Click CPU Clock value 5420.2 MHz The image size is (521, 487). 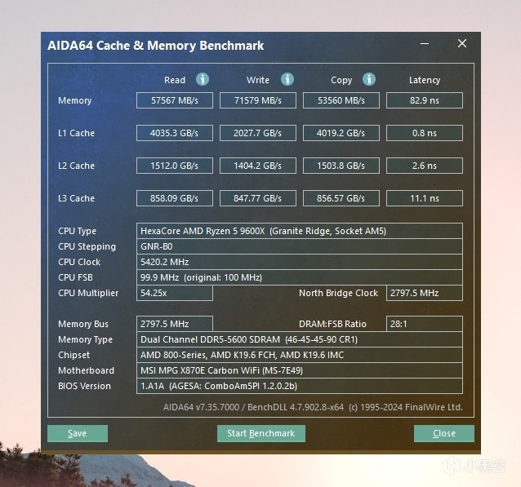[300, 262]
